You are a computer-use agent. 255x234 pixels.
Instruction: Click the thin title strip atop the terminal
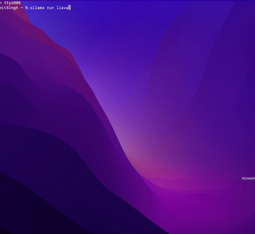pos(127,1)
